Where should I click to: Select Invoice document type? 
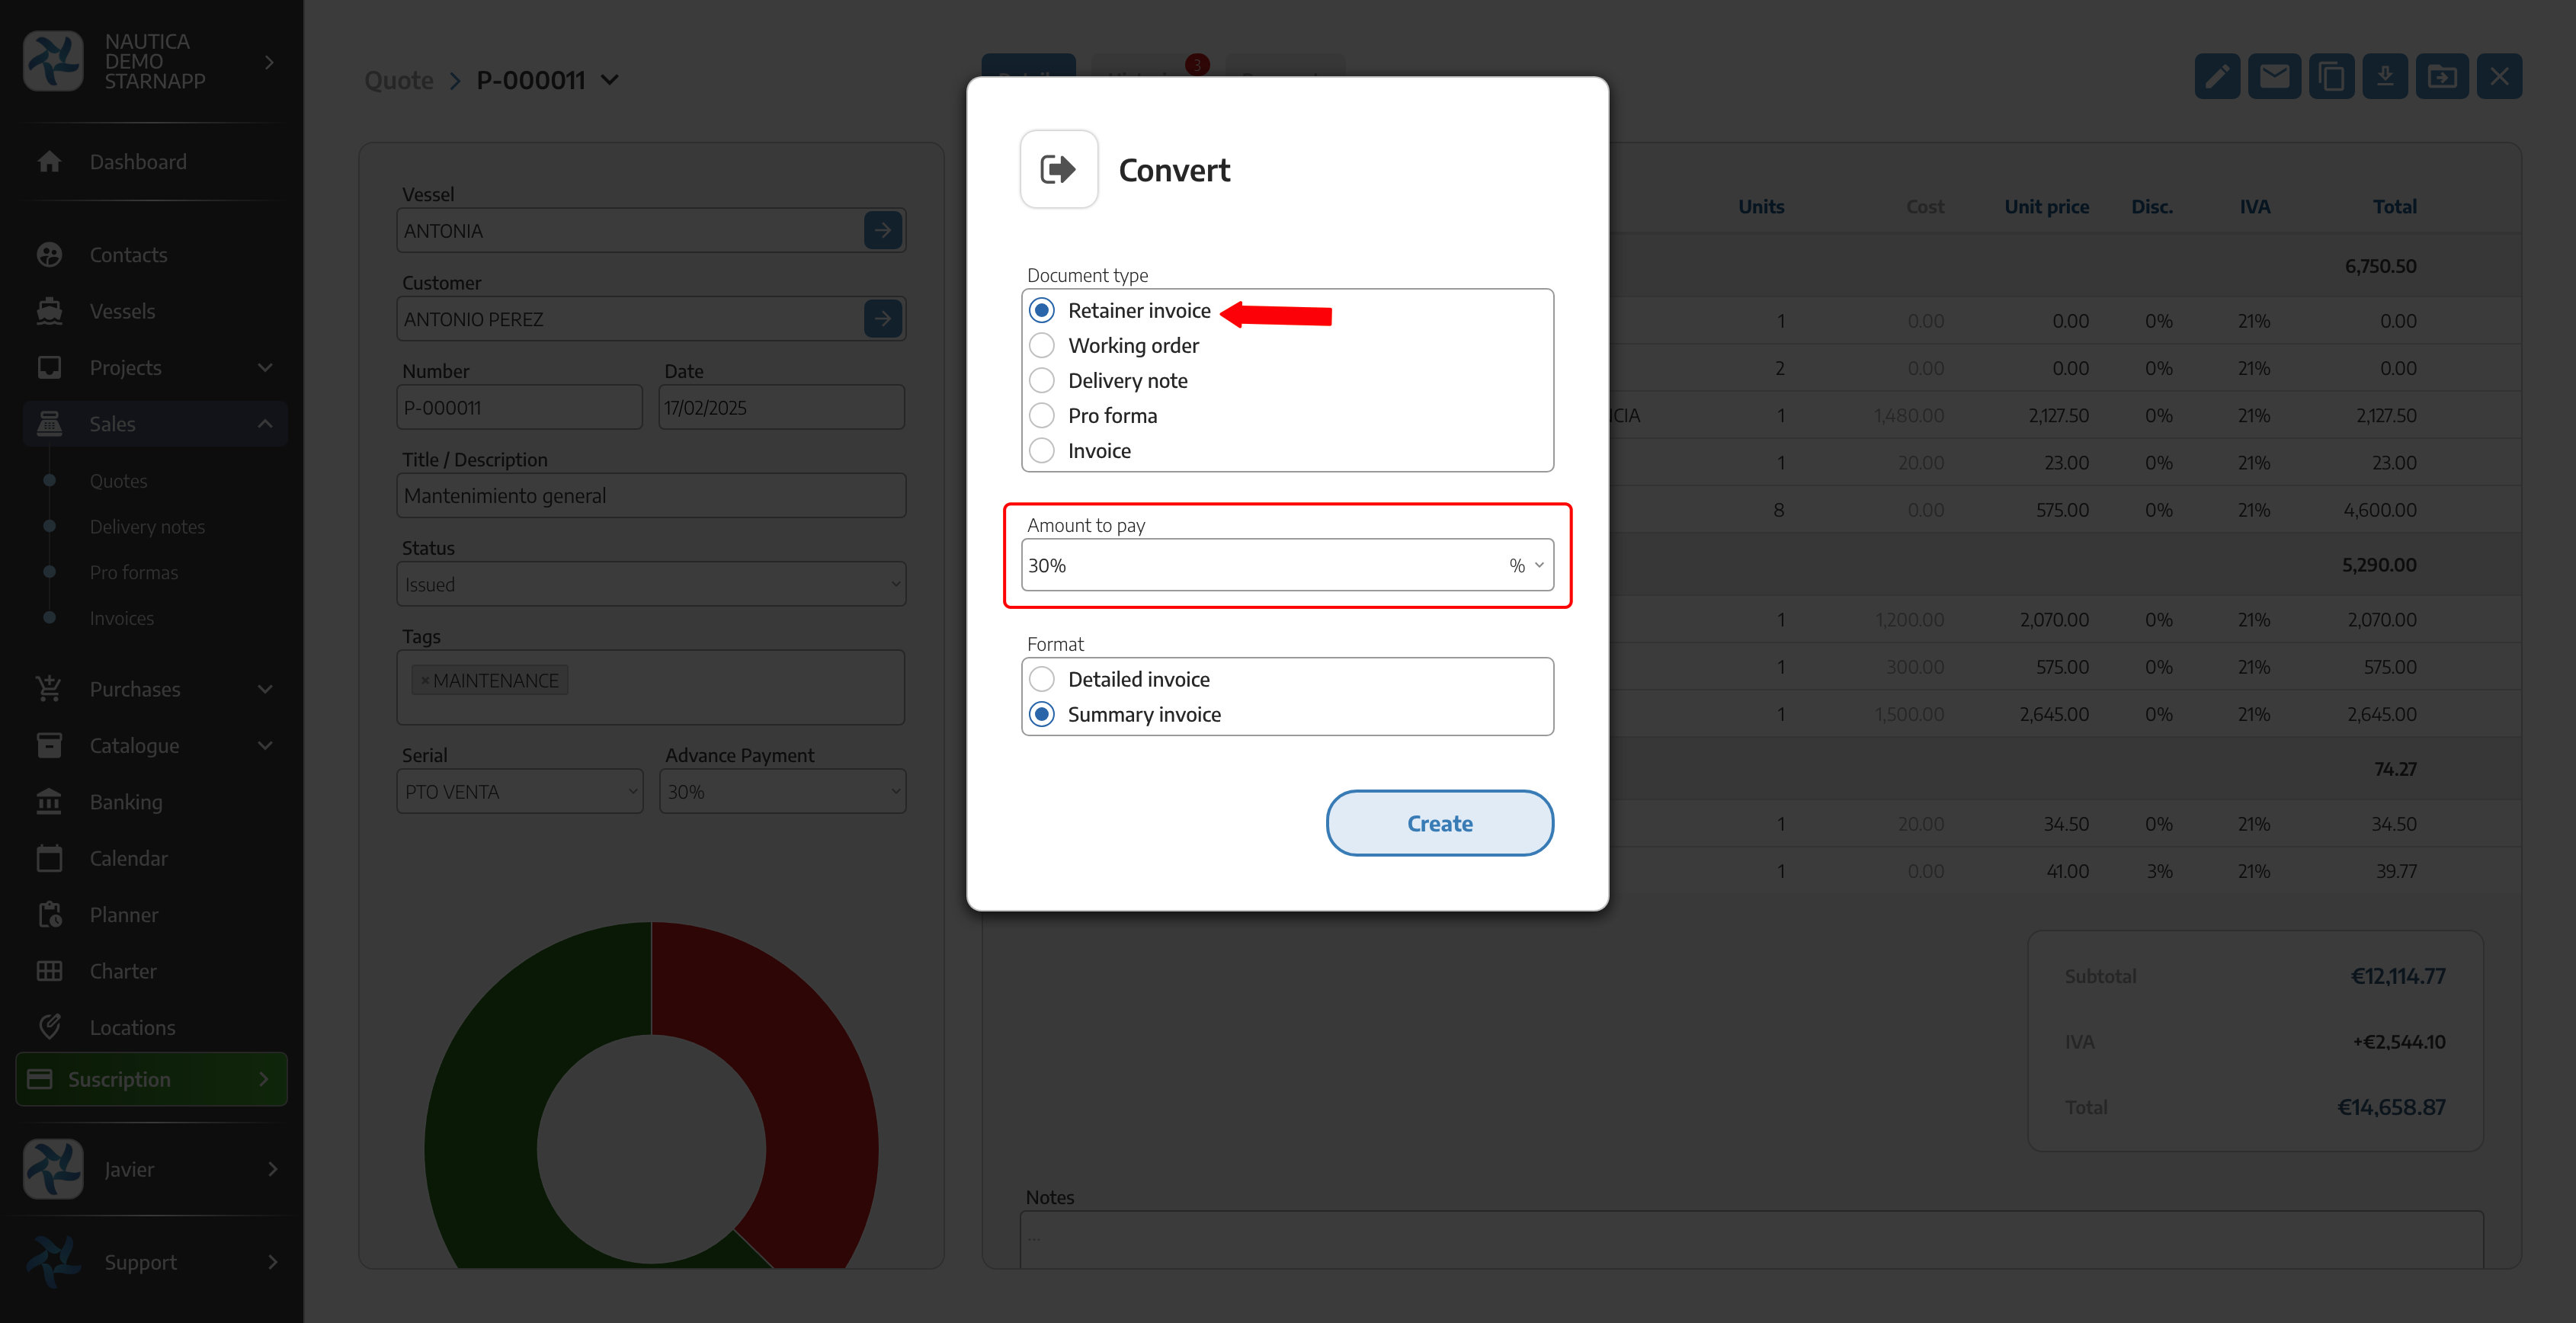point(1042,450)
